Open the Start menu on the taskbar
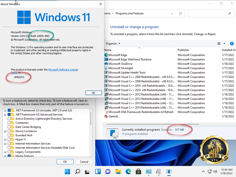Screen dimensions: 236x177 pos(67,171)
